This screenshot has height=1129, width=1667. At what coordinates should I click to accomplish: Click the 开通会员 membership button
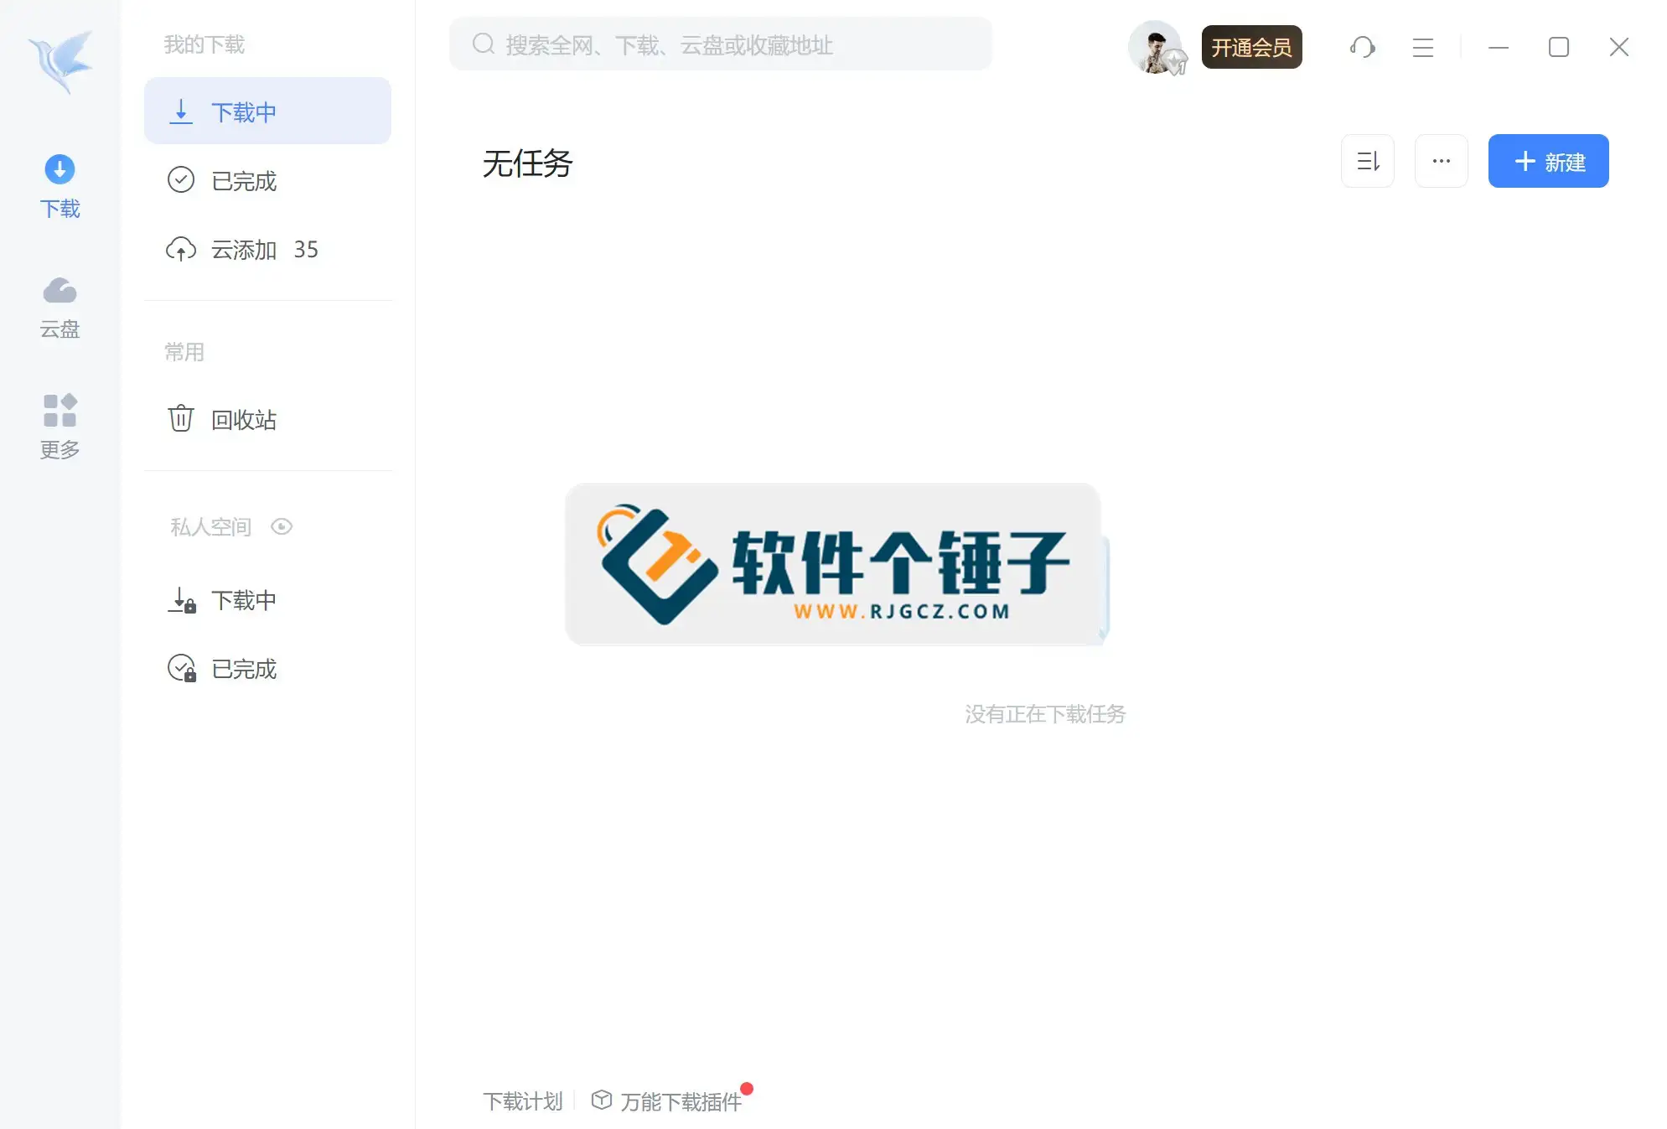pyautogui.click(x=1251, y=47)
